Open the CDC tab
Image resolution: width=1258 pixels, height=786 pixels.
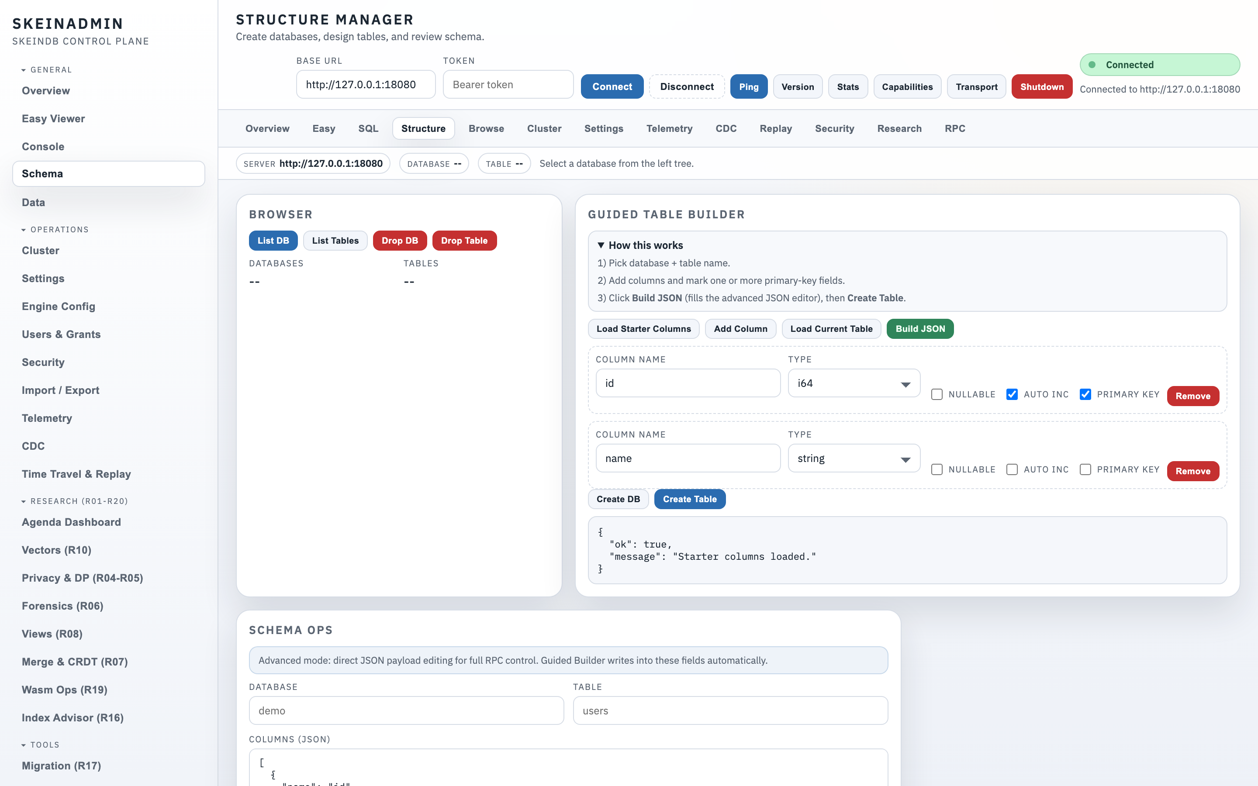pos(726,128)
